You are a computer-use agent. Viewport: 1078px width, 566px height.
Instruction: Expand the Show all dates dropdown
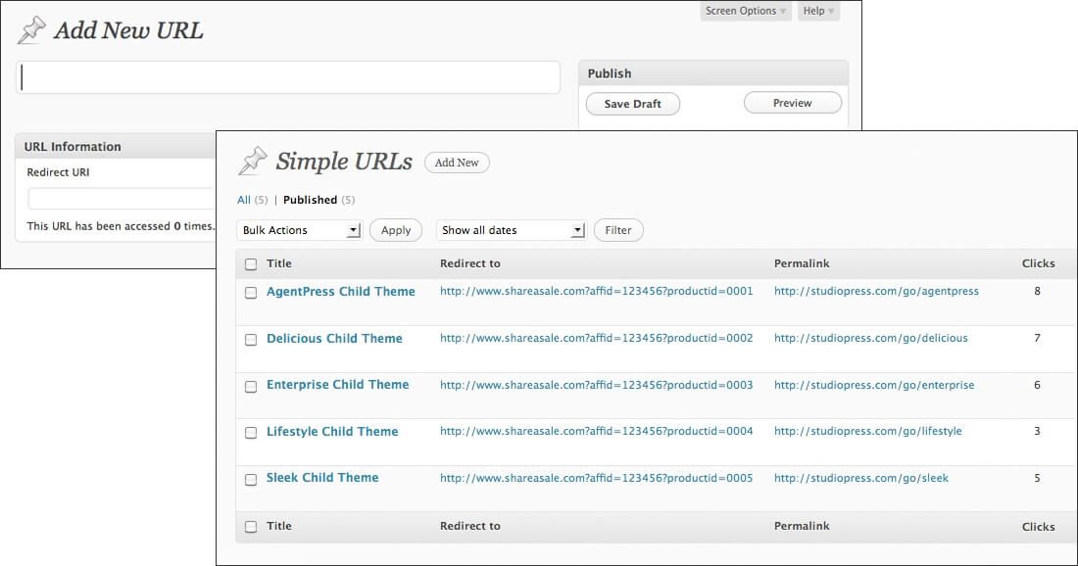[x=511, y=230]
